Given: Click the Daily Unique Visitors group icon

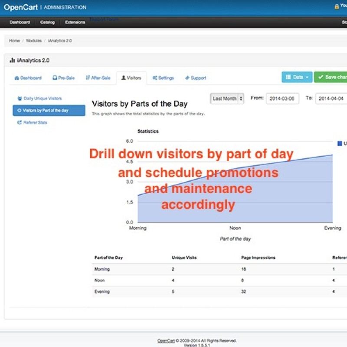Looking at the screenshot, I should (x=20, y=98).
